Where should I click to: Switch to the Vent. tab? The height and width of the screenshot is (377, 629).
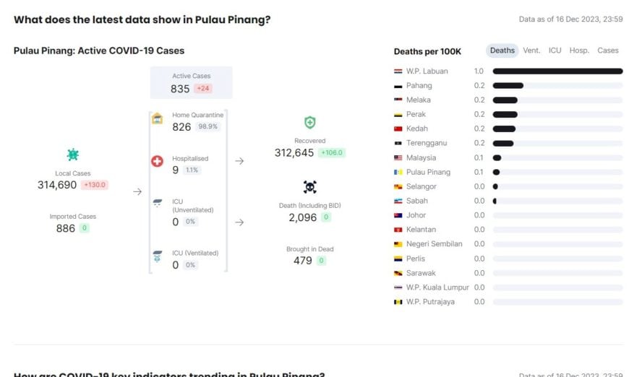pos(531,51)
